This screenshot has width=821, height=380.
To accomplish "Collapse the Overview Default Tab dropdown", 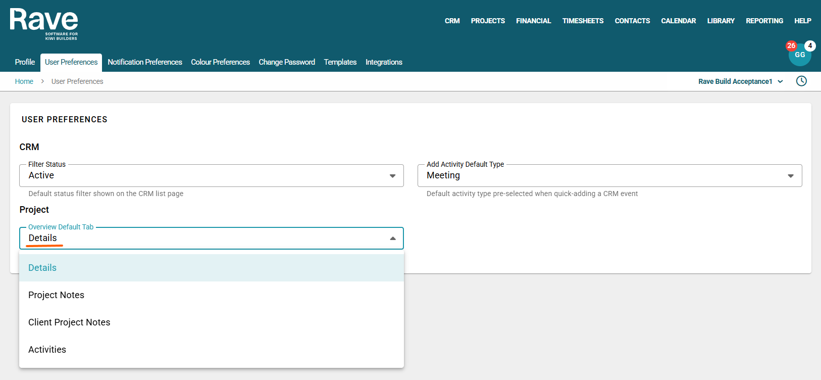I will pos(212,238).
